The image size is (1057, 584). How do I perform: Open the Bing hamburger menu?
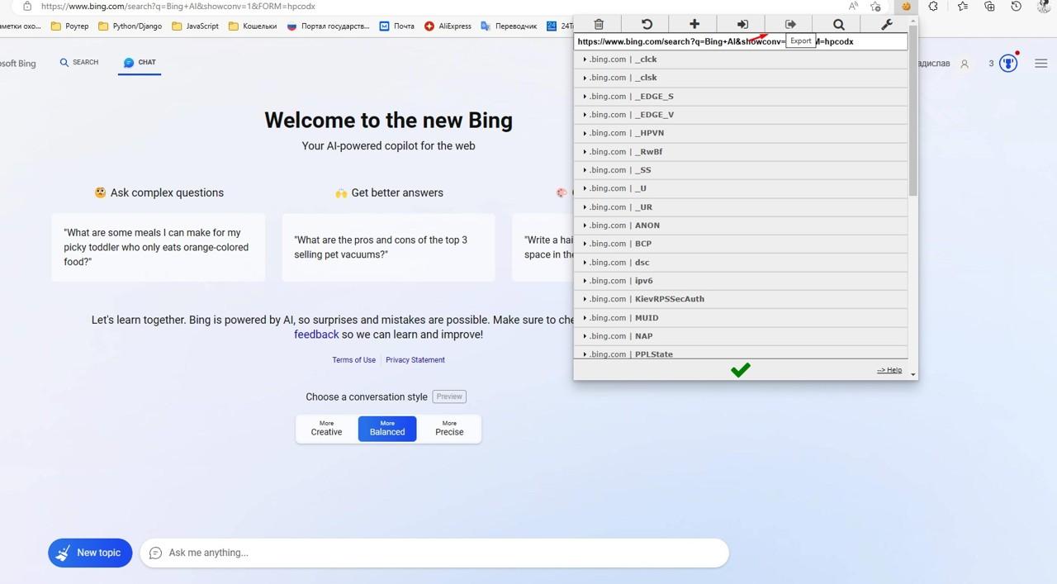click(1040, 63)
